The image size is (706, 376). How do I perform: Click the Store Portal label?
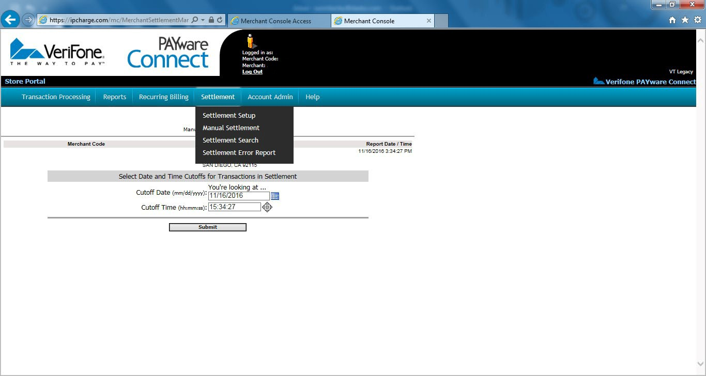[25, 82]
